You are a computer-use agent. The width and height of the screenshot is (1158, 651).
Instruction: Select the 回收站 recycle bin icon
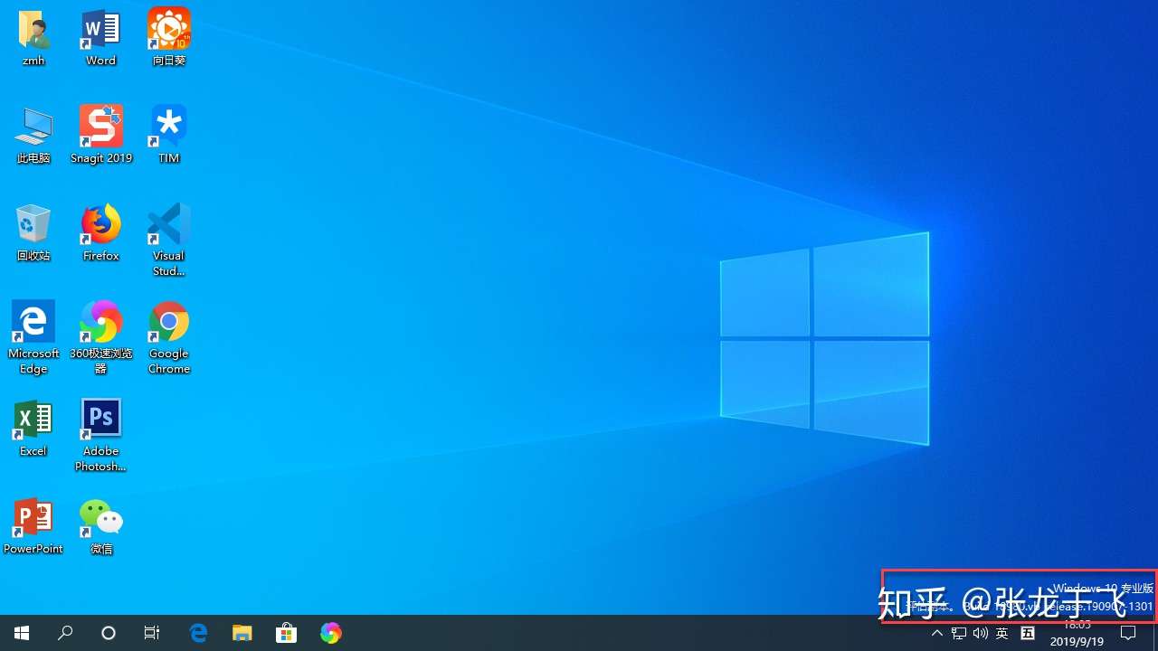(33, 232)
